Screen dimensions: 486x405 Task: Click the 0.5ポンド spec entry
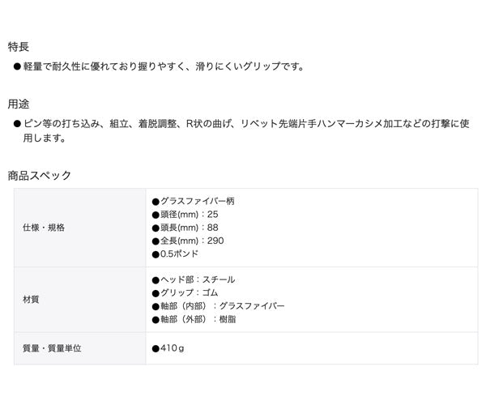(176, 254)
